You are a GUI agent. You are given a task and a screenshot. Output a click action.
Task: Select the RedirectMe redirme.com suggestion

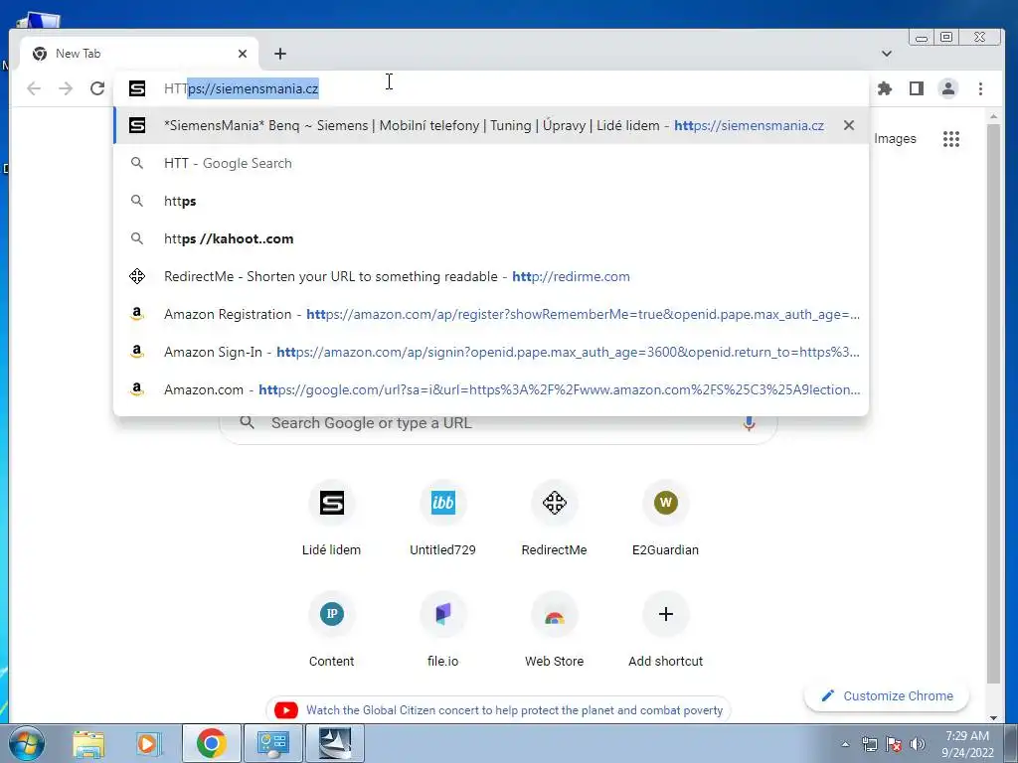pyautogui.click(x=491, y=276)
